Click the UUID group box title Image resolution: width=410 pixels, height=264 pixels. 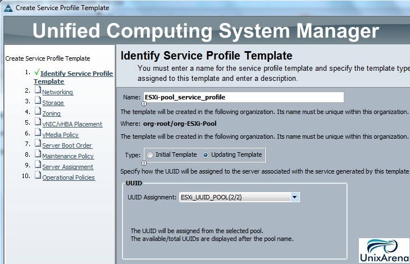pos(134,183)
